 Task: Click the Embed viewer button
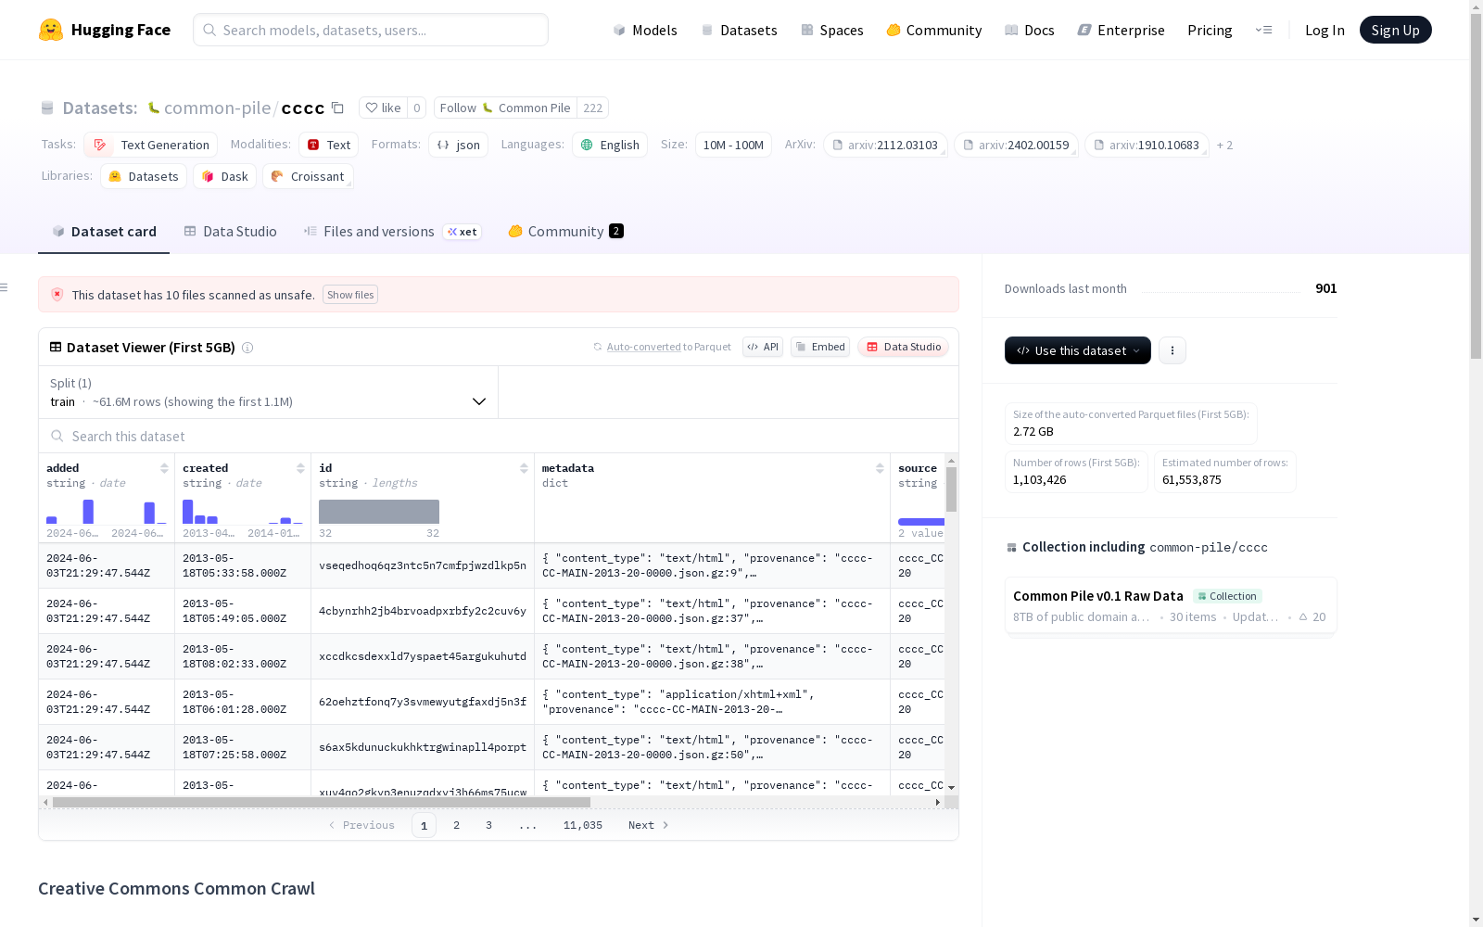(x=820, y=347)
